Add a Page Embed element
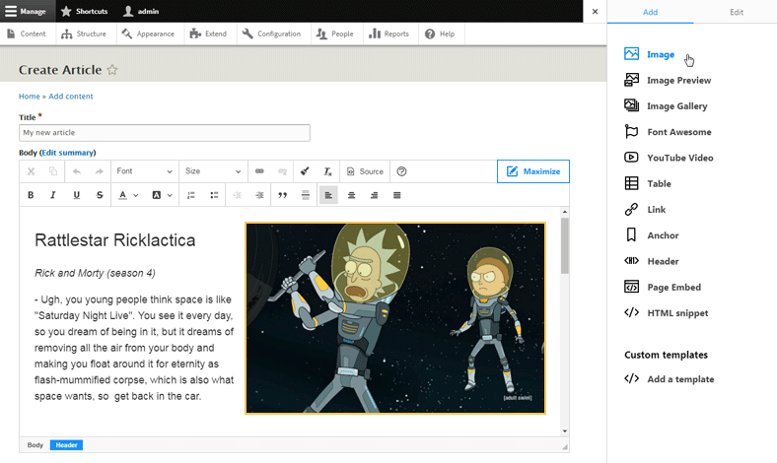The height and width of the screenshot is (463, 777). click(x=663, y=288)
